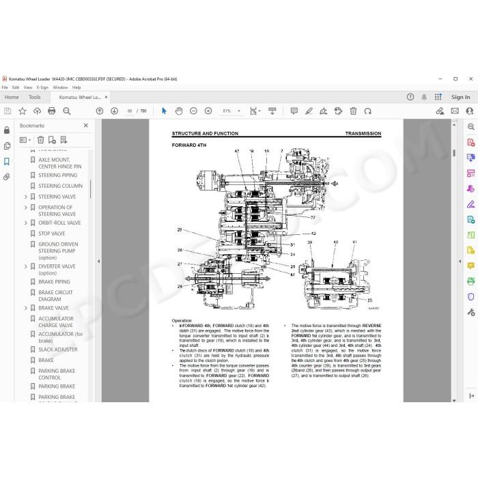Expand the BRAKE VALVE bookmark

[26, 308]
